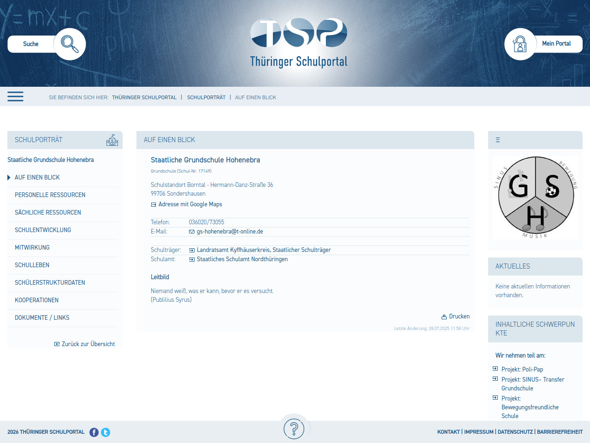Expand the right panel menu icon
590x443 pixels.
(498, 140)
